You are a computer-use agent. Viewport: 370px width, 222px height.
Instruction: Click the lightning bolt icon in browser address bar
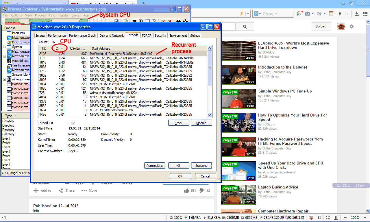point(241,14)
